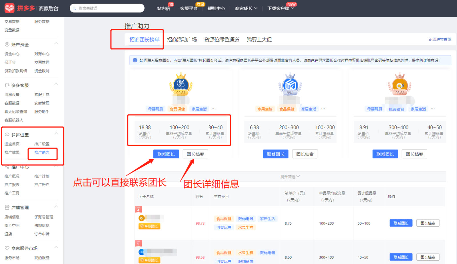Click the 返回进宝首页 link
This screenshot has width=457, height=264.
click(440, 40)
